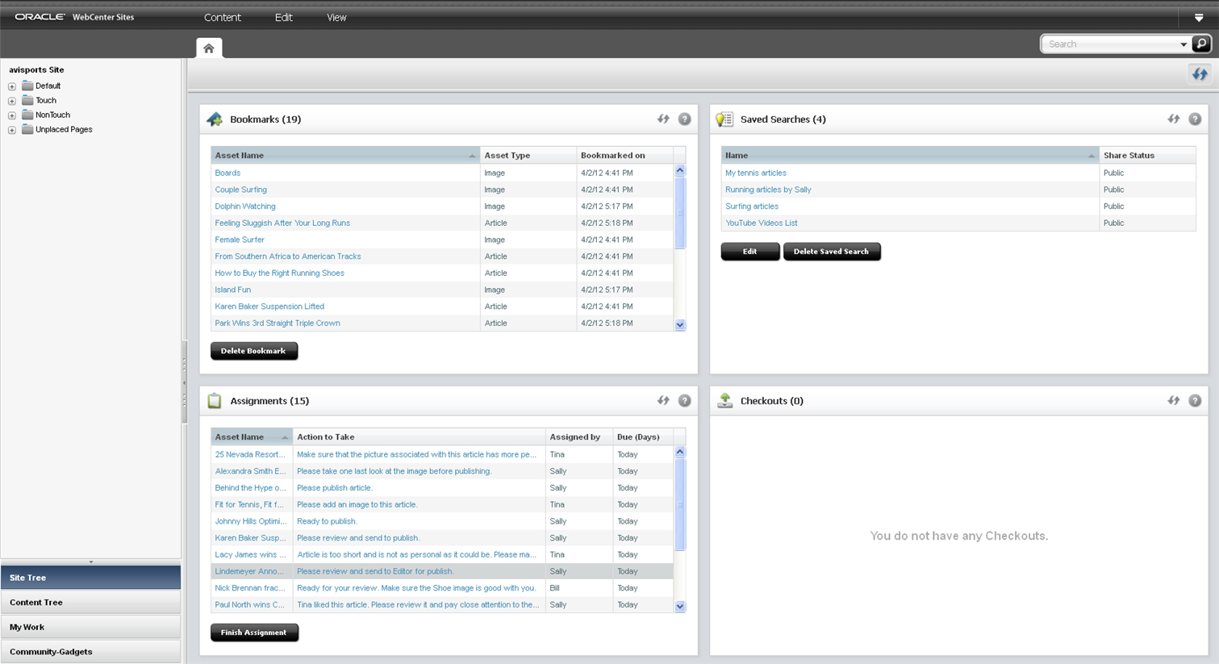This screenshot has width=1219, height=664.
Task: Refresh the Assignments widget
Action: pos(663,400)
